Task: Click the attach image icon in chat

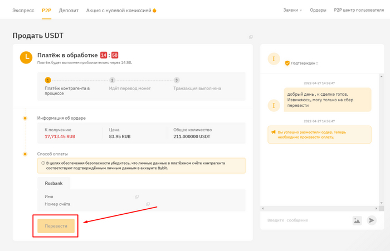Action: [357, 220]
